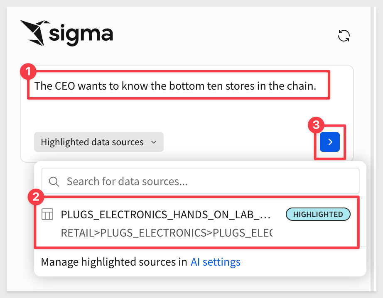Click the RETAIL>PLUGS_ELECTRONICS path text

pos(167,233)
